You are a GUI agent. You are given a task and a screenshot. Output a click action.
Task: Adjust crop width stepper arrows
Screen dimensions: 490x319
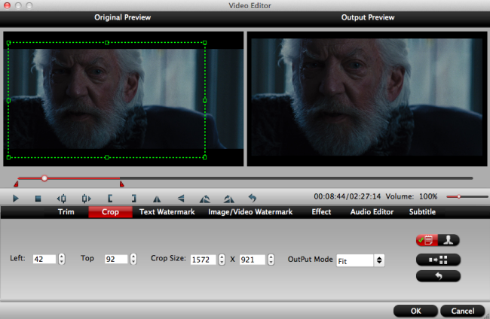(222, 260)
